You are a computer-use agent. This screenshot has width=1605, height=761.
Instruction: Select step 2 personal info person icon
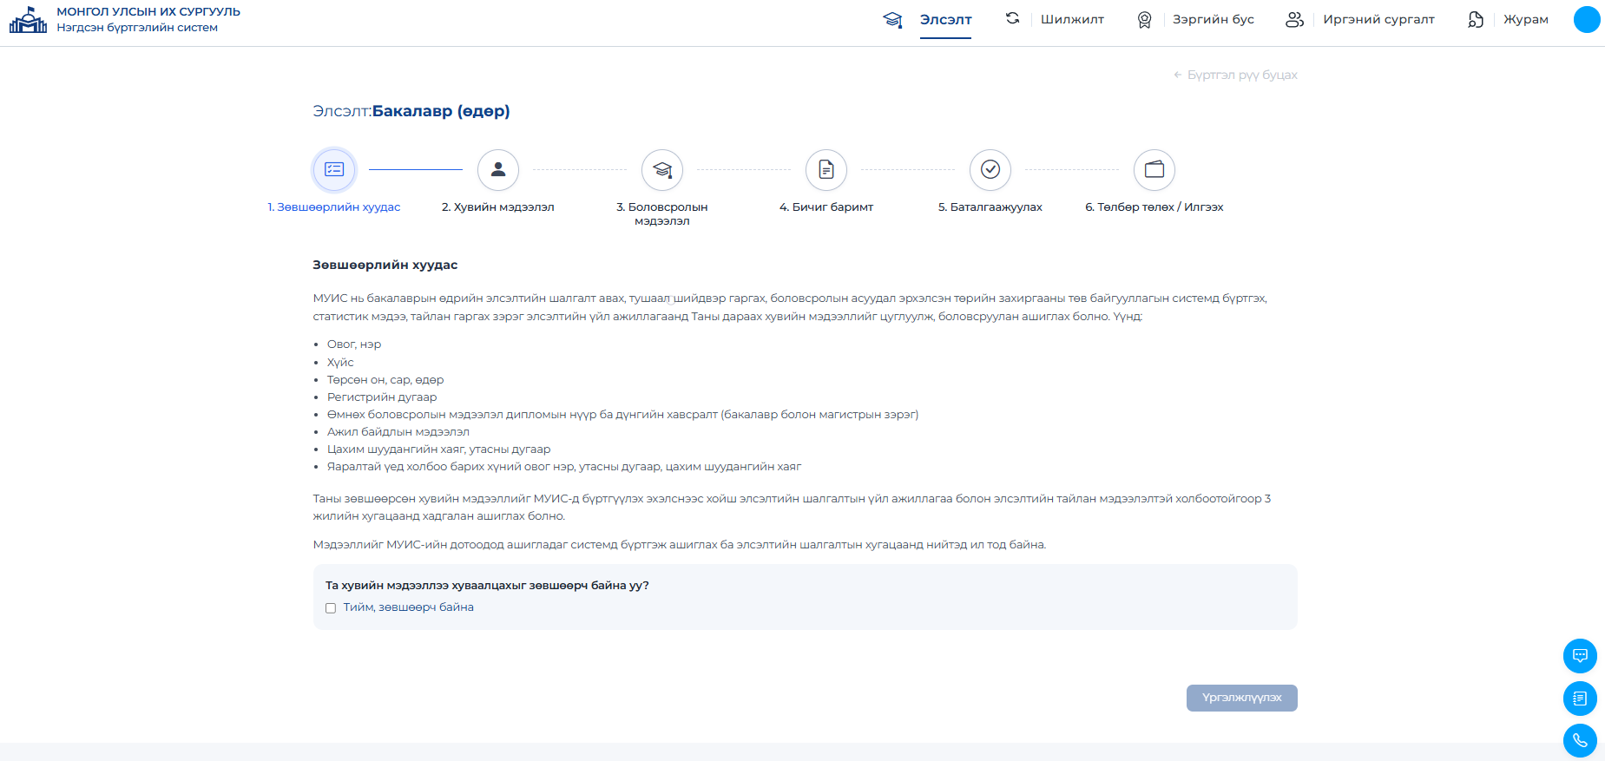coord(498,169)
